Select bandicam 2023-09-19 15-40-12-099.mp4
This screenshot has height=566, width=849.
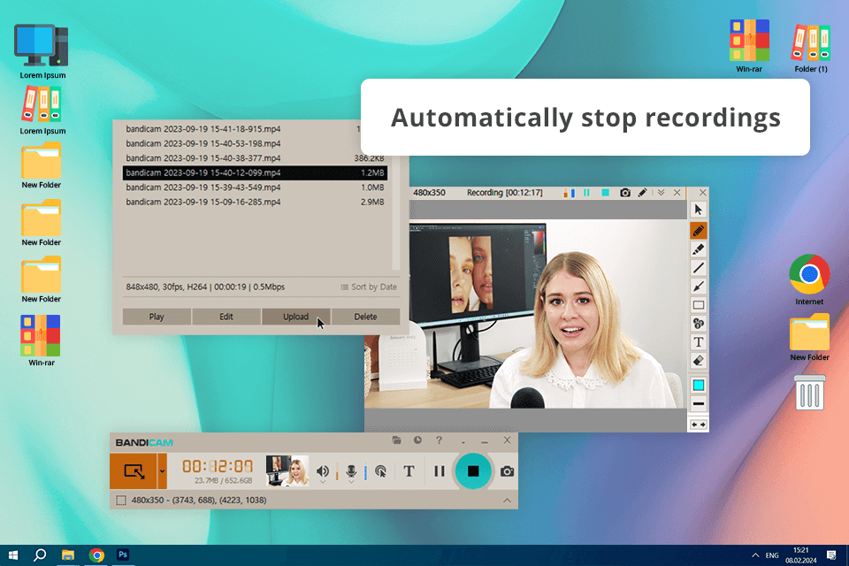(x=255, y=172)
